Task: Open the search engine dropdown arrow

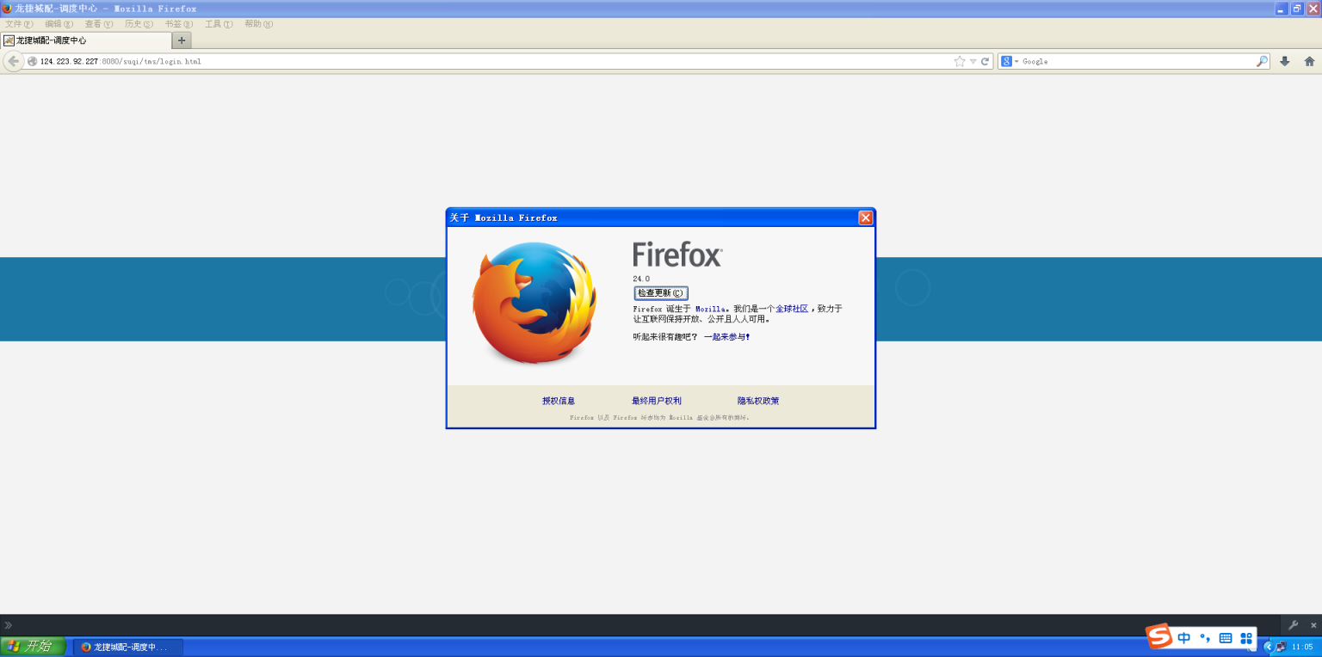Action: pyautogui.click(x=1016, y=61)
